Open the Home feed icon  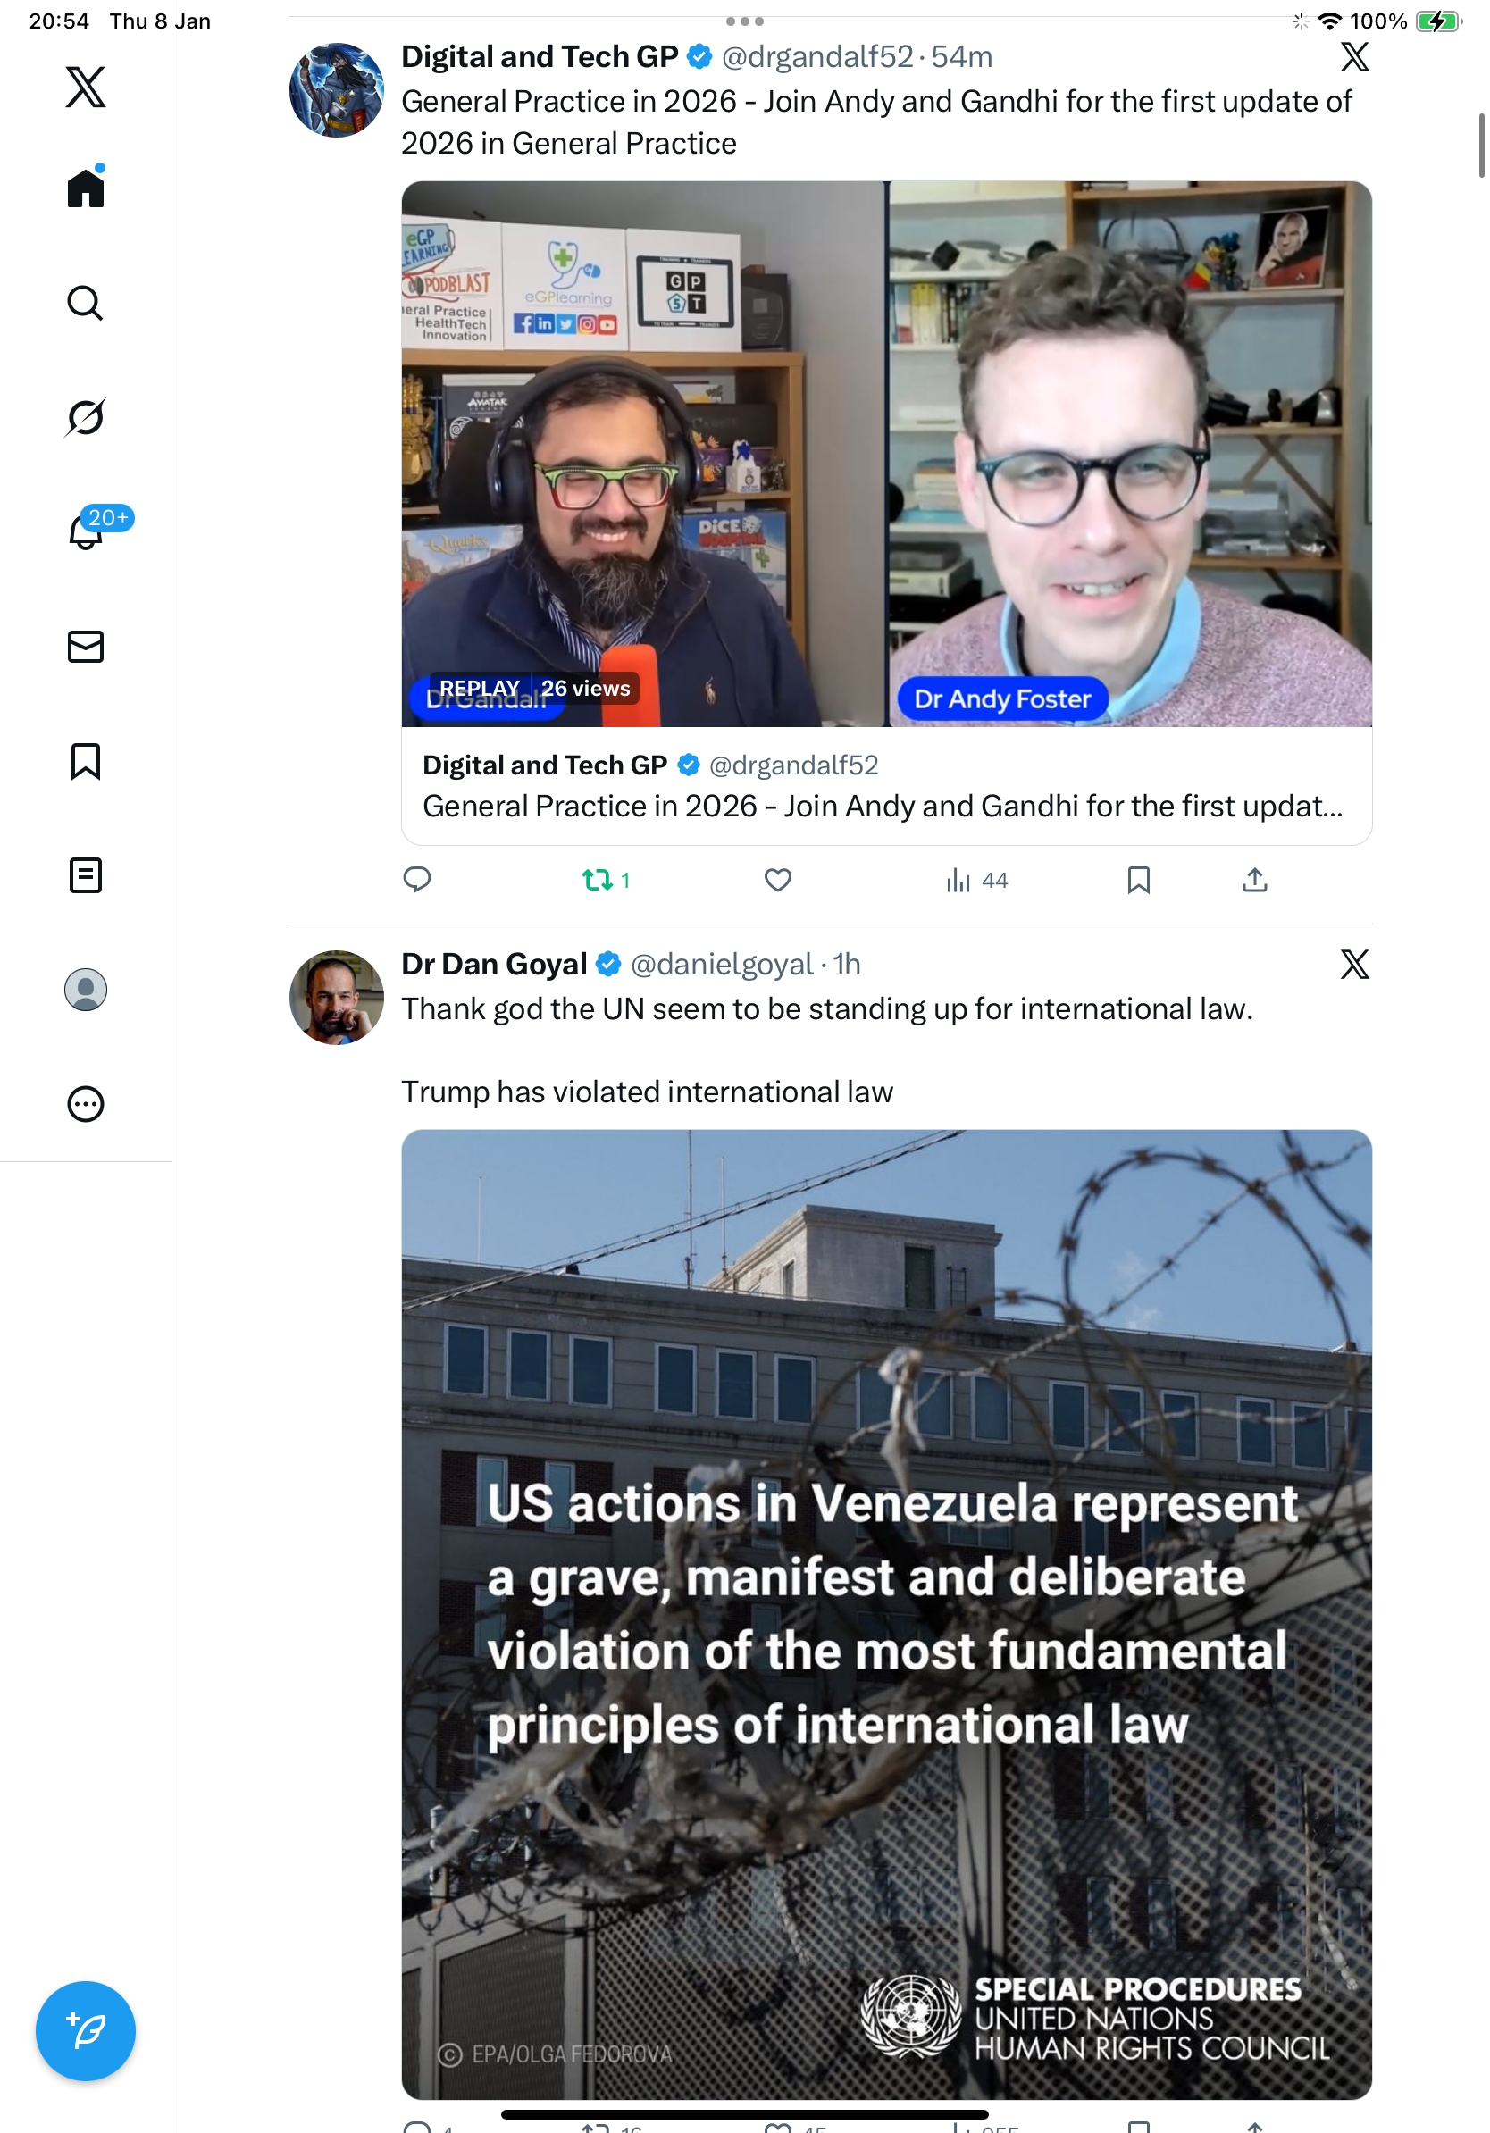tap(86, 188)
